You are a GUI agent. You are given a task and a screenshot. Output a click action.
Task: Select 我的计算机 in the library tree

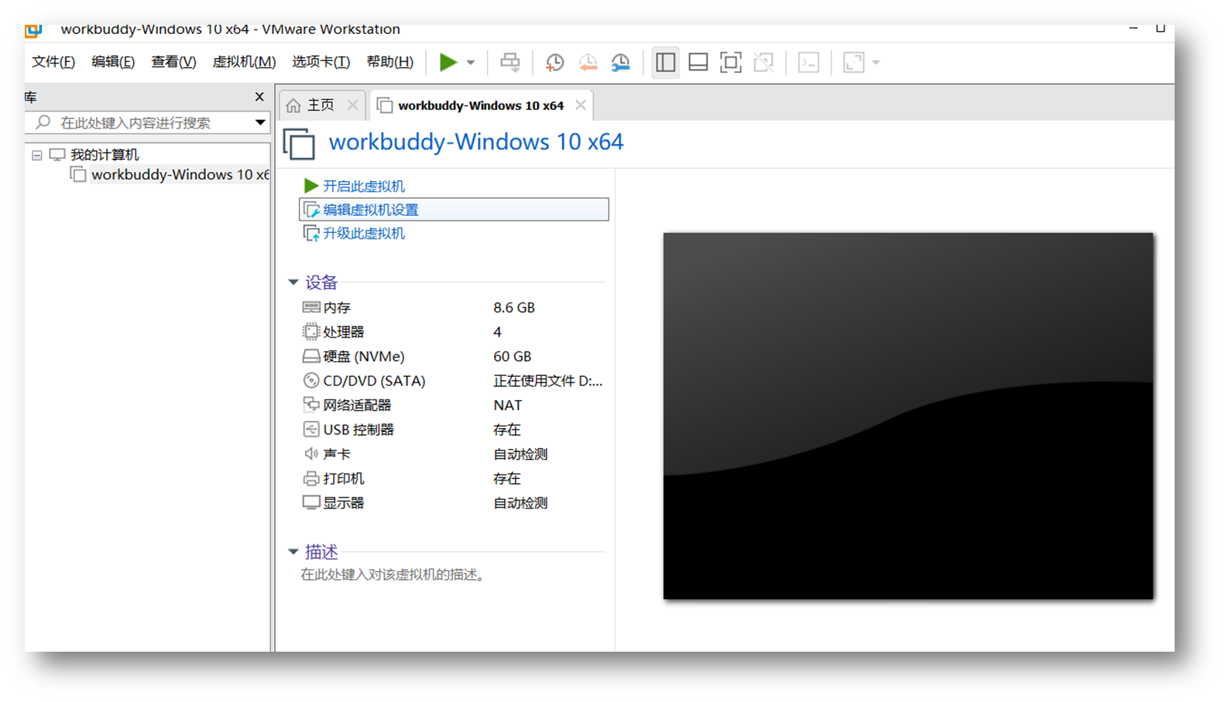pyautogui.click(x=105, y=155)
